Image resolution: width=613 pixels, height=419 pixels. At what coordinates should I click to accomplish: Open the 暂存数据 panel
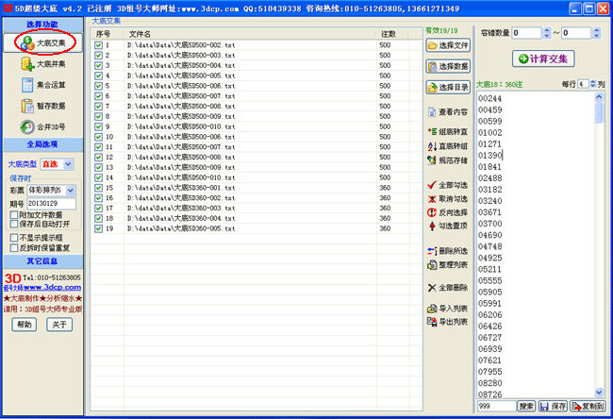42,106
